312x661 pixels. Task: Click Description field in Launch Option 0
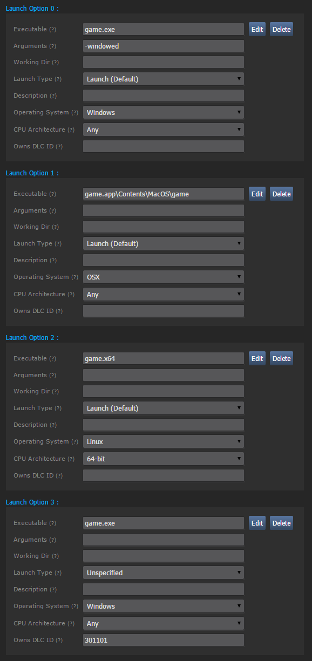pos(164,96)
